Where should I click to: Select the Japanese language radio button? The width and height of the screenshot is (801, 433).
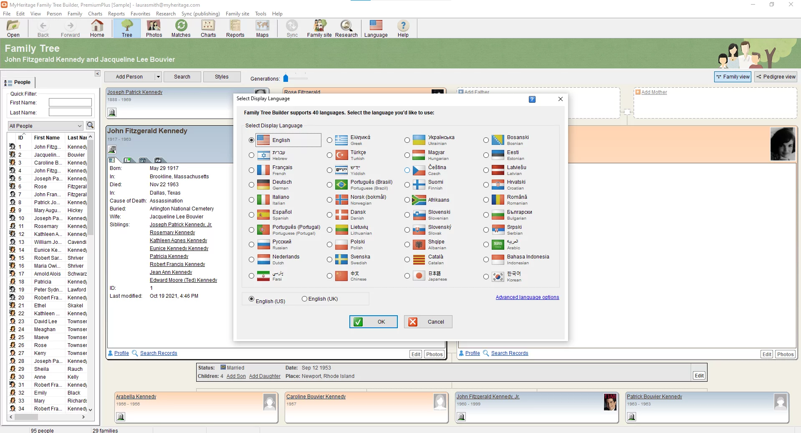pyautogui.click(x=407, y=276)
